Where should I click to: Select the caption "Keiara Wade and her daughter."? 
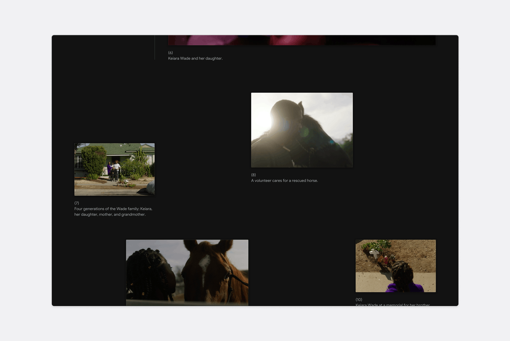coord(195,58)
